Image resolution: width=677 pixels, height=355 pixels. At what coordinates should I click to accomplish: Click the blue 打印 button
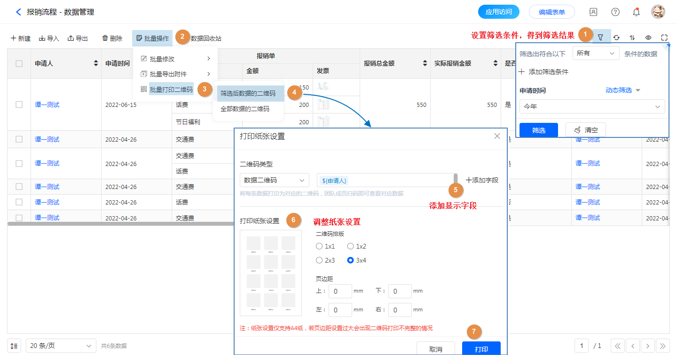coord(481,349)
